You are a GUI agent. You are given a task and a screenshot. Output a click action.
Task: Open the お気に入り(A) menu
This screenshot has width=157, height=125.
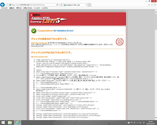click(28, 8)
